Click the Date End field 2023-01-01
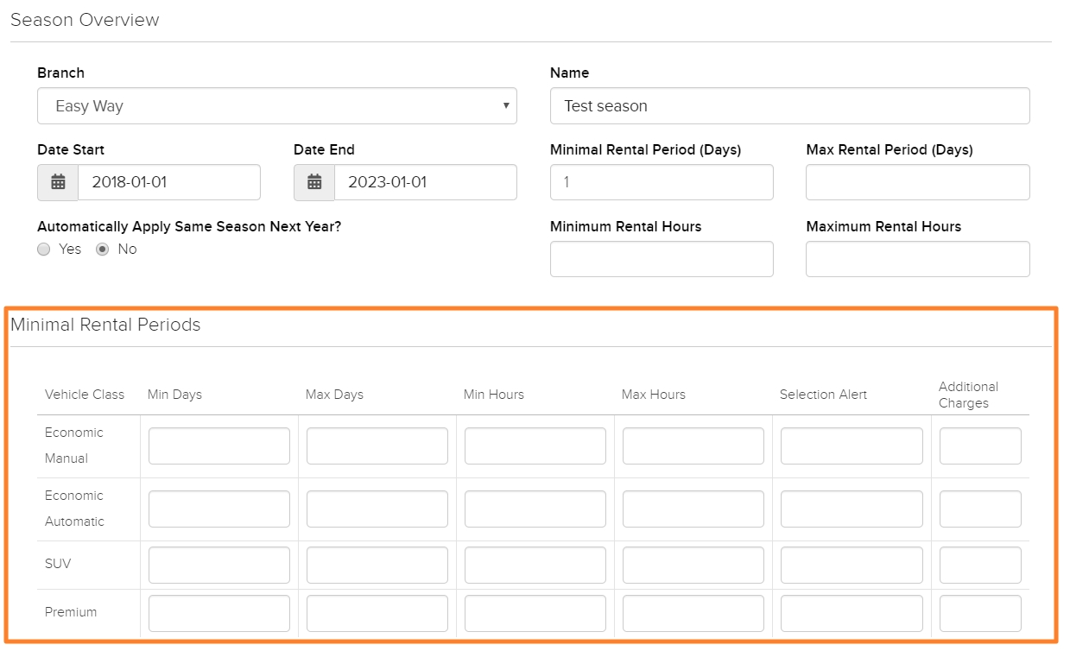 [426, 182]
